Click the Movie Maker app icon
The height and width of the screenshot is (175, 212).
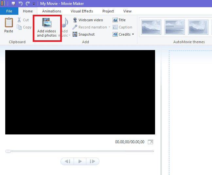click(2, 3)
